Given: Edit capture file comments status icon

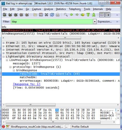Looking at the screenshot, I should pos(8,127).
